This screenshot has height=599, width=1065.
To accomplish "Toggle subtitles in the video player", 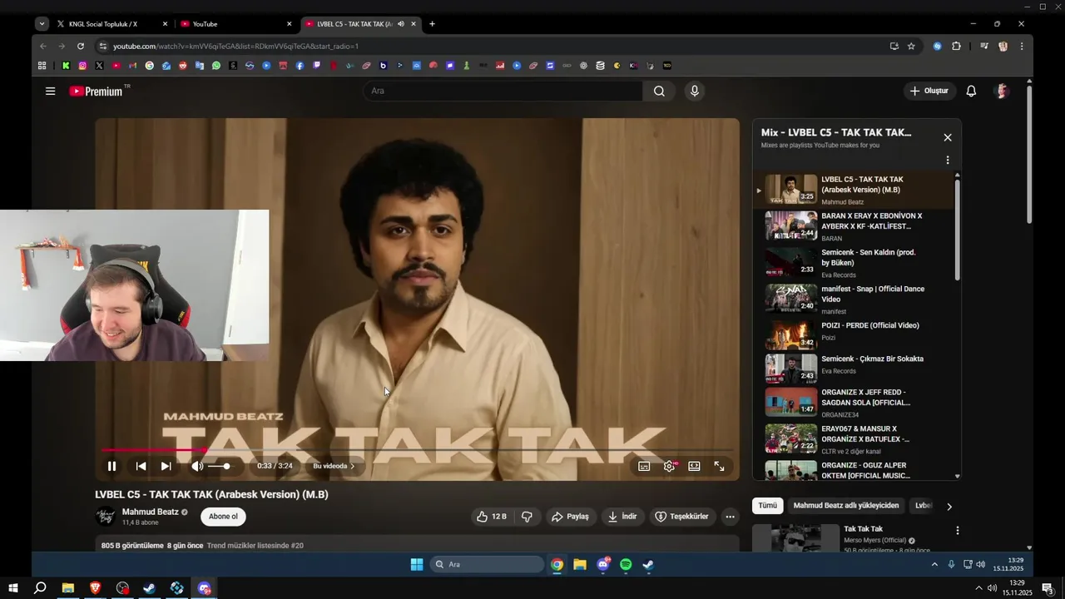I will (x=644, y=466).
